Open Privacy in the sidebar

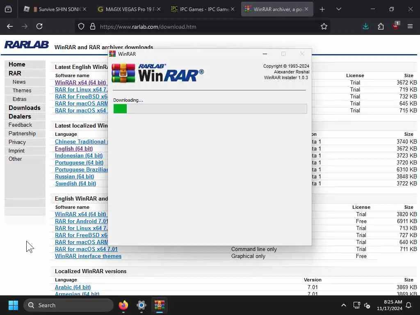[x=17, y=142]
